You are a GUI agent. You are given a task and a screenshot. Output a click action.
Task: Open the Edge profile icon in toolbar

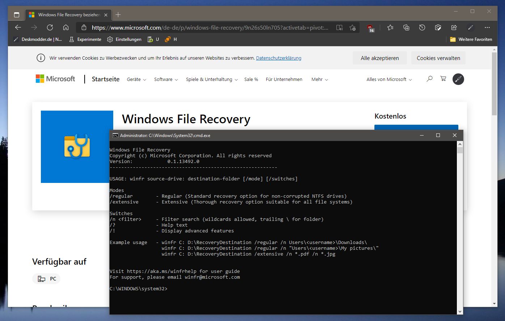point(470,27)
